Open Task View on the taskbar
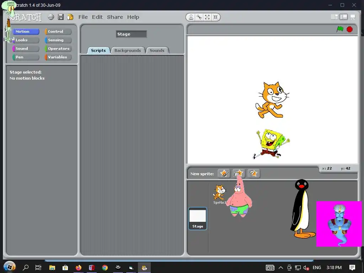Image resolution: width=364 pixels, height=273 pixels. coord(38,268)
